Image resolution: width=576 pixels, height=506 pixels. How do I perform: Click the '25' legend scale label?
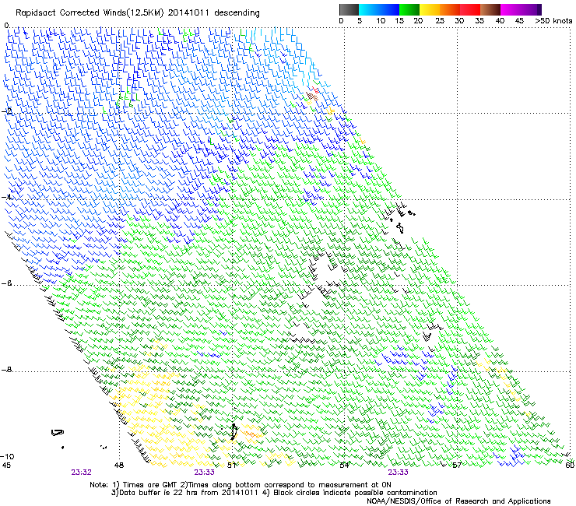[440, 20]
